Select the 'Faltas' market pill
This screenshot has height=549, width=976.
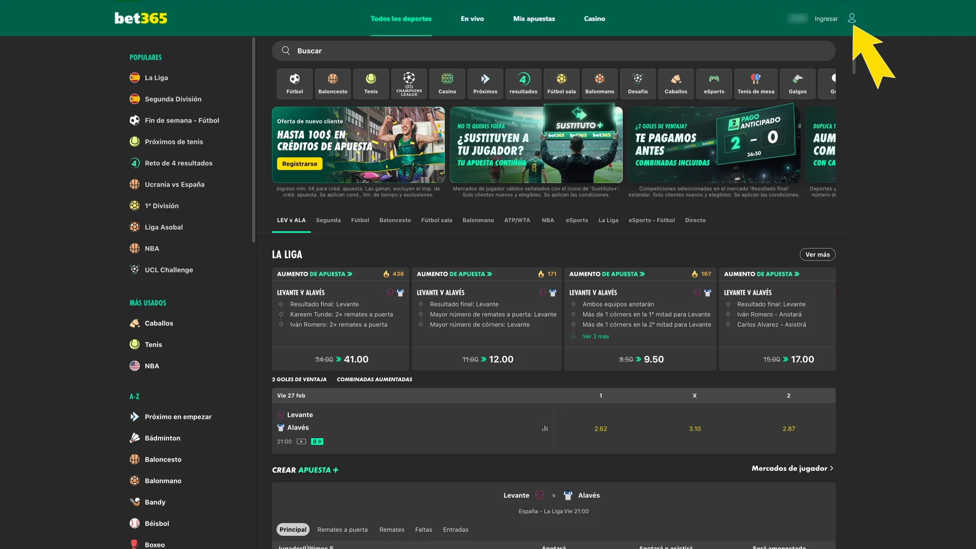[x=423, y=530]
